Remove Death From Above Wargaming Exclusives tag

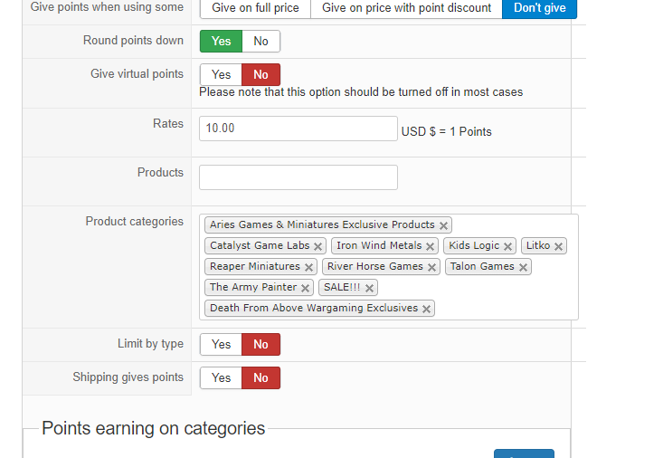[427, 309]
